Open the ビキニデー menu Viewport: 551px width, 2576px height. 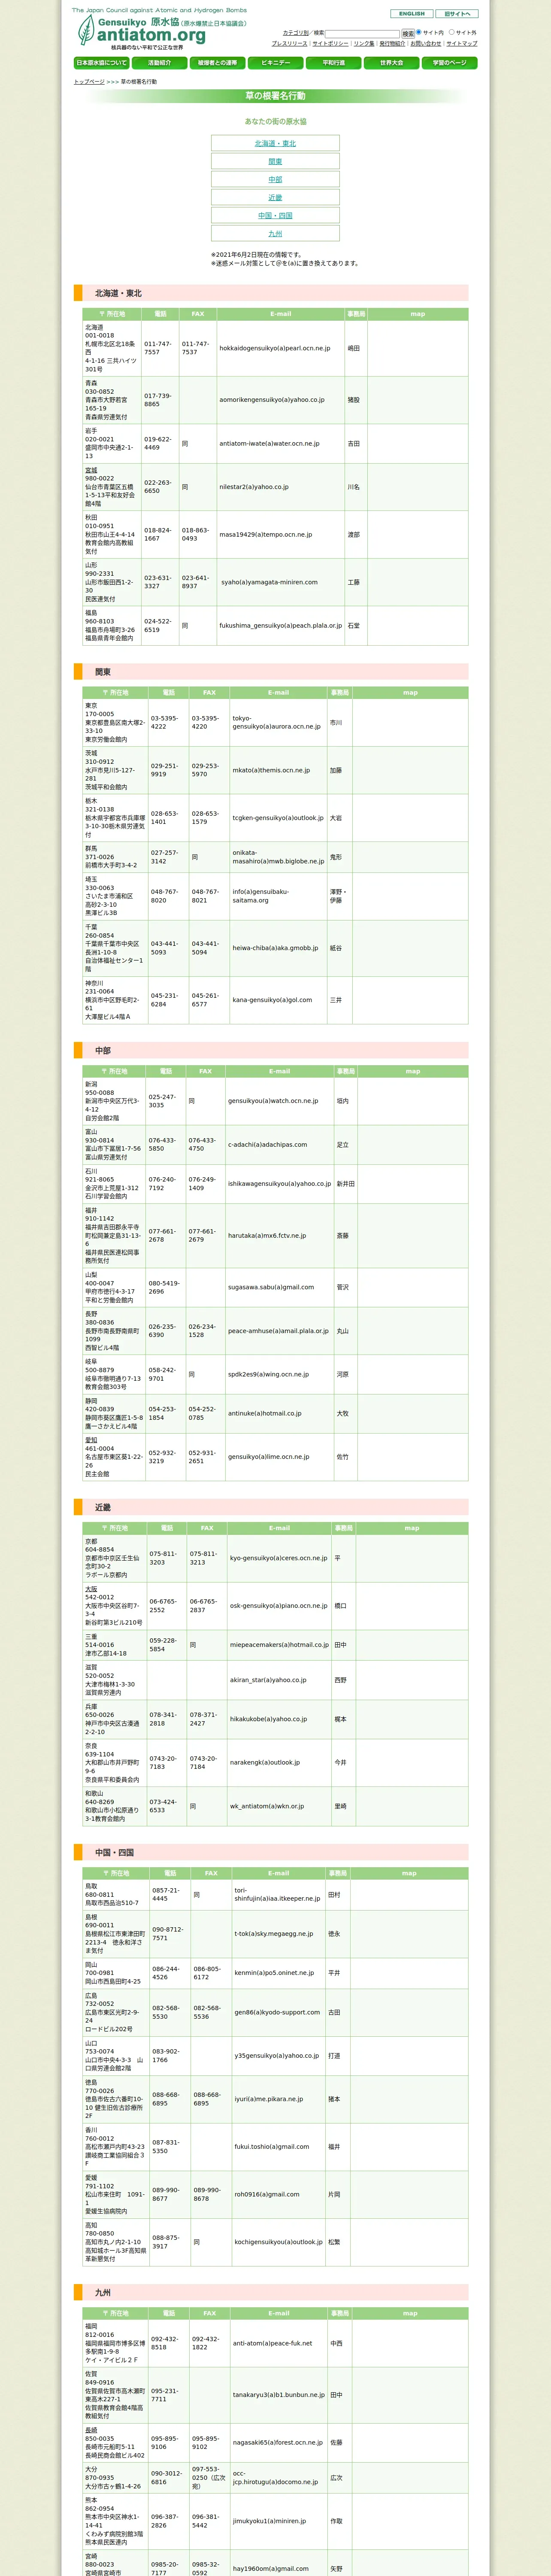click(276, 63)
